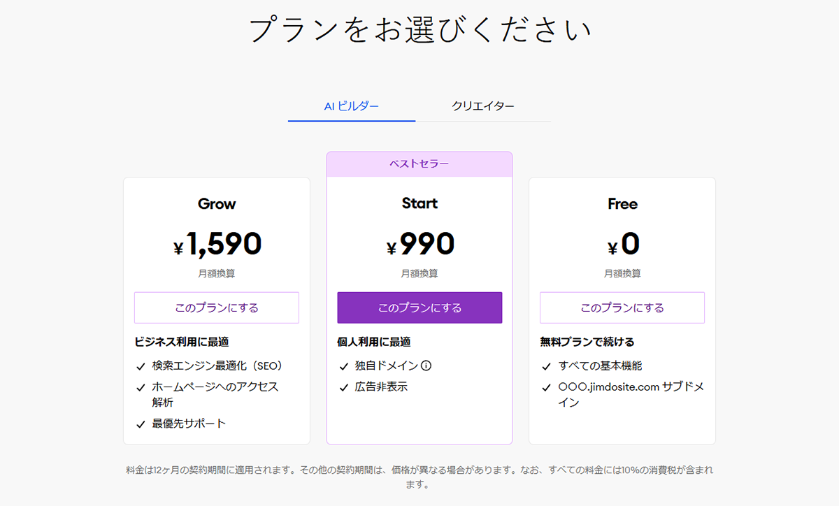Switch to the AI ビルダー tab
Image resolution: width=839 pixels, height=506 pixels.
[351, 106]
